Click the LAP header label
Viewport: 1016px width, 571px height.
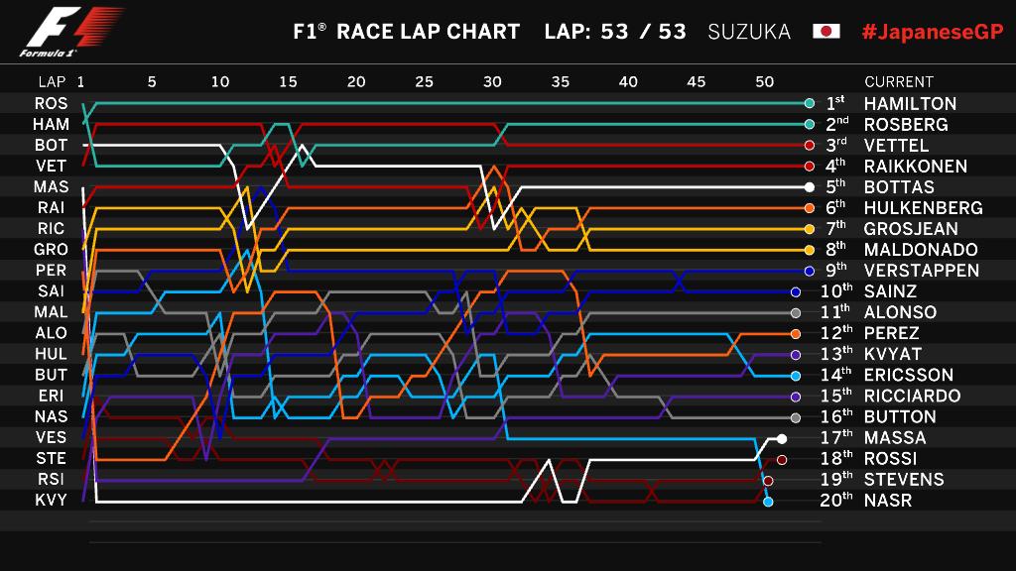click(52, 82)
